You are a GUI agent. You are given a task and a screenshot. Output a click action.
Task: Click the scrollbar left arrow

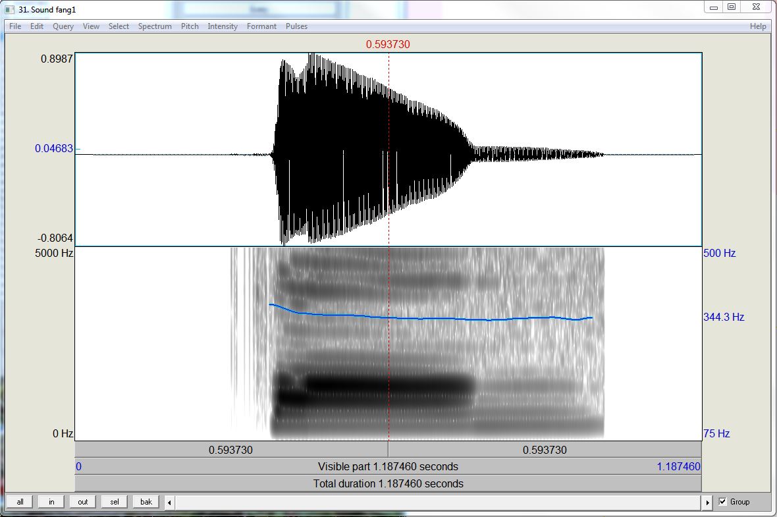pos(169,502)
